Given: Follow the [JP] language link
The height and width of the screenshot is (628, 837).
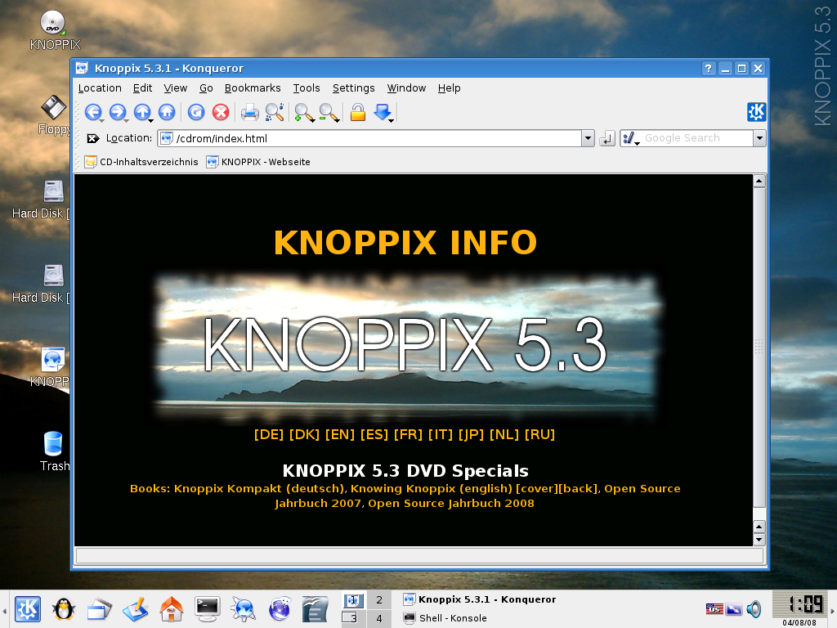Looking at the screenshot, I should (x=471, y=435).
